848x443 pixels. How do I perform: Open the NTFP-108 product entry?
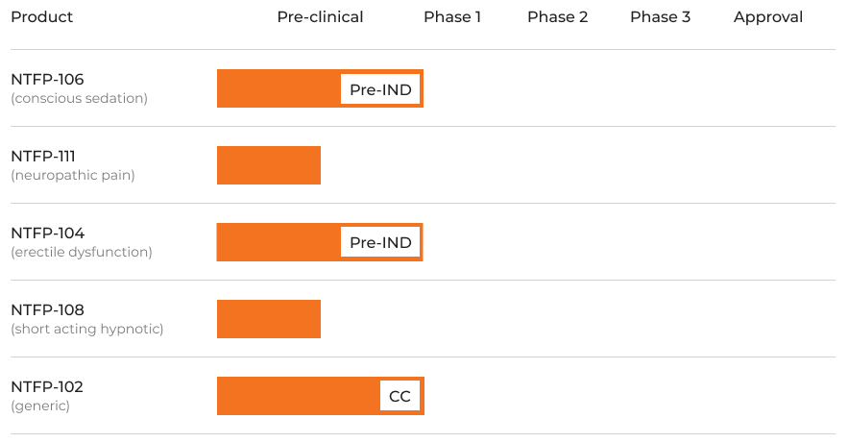pyautogui.click(x=47, y=310)
